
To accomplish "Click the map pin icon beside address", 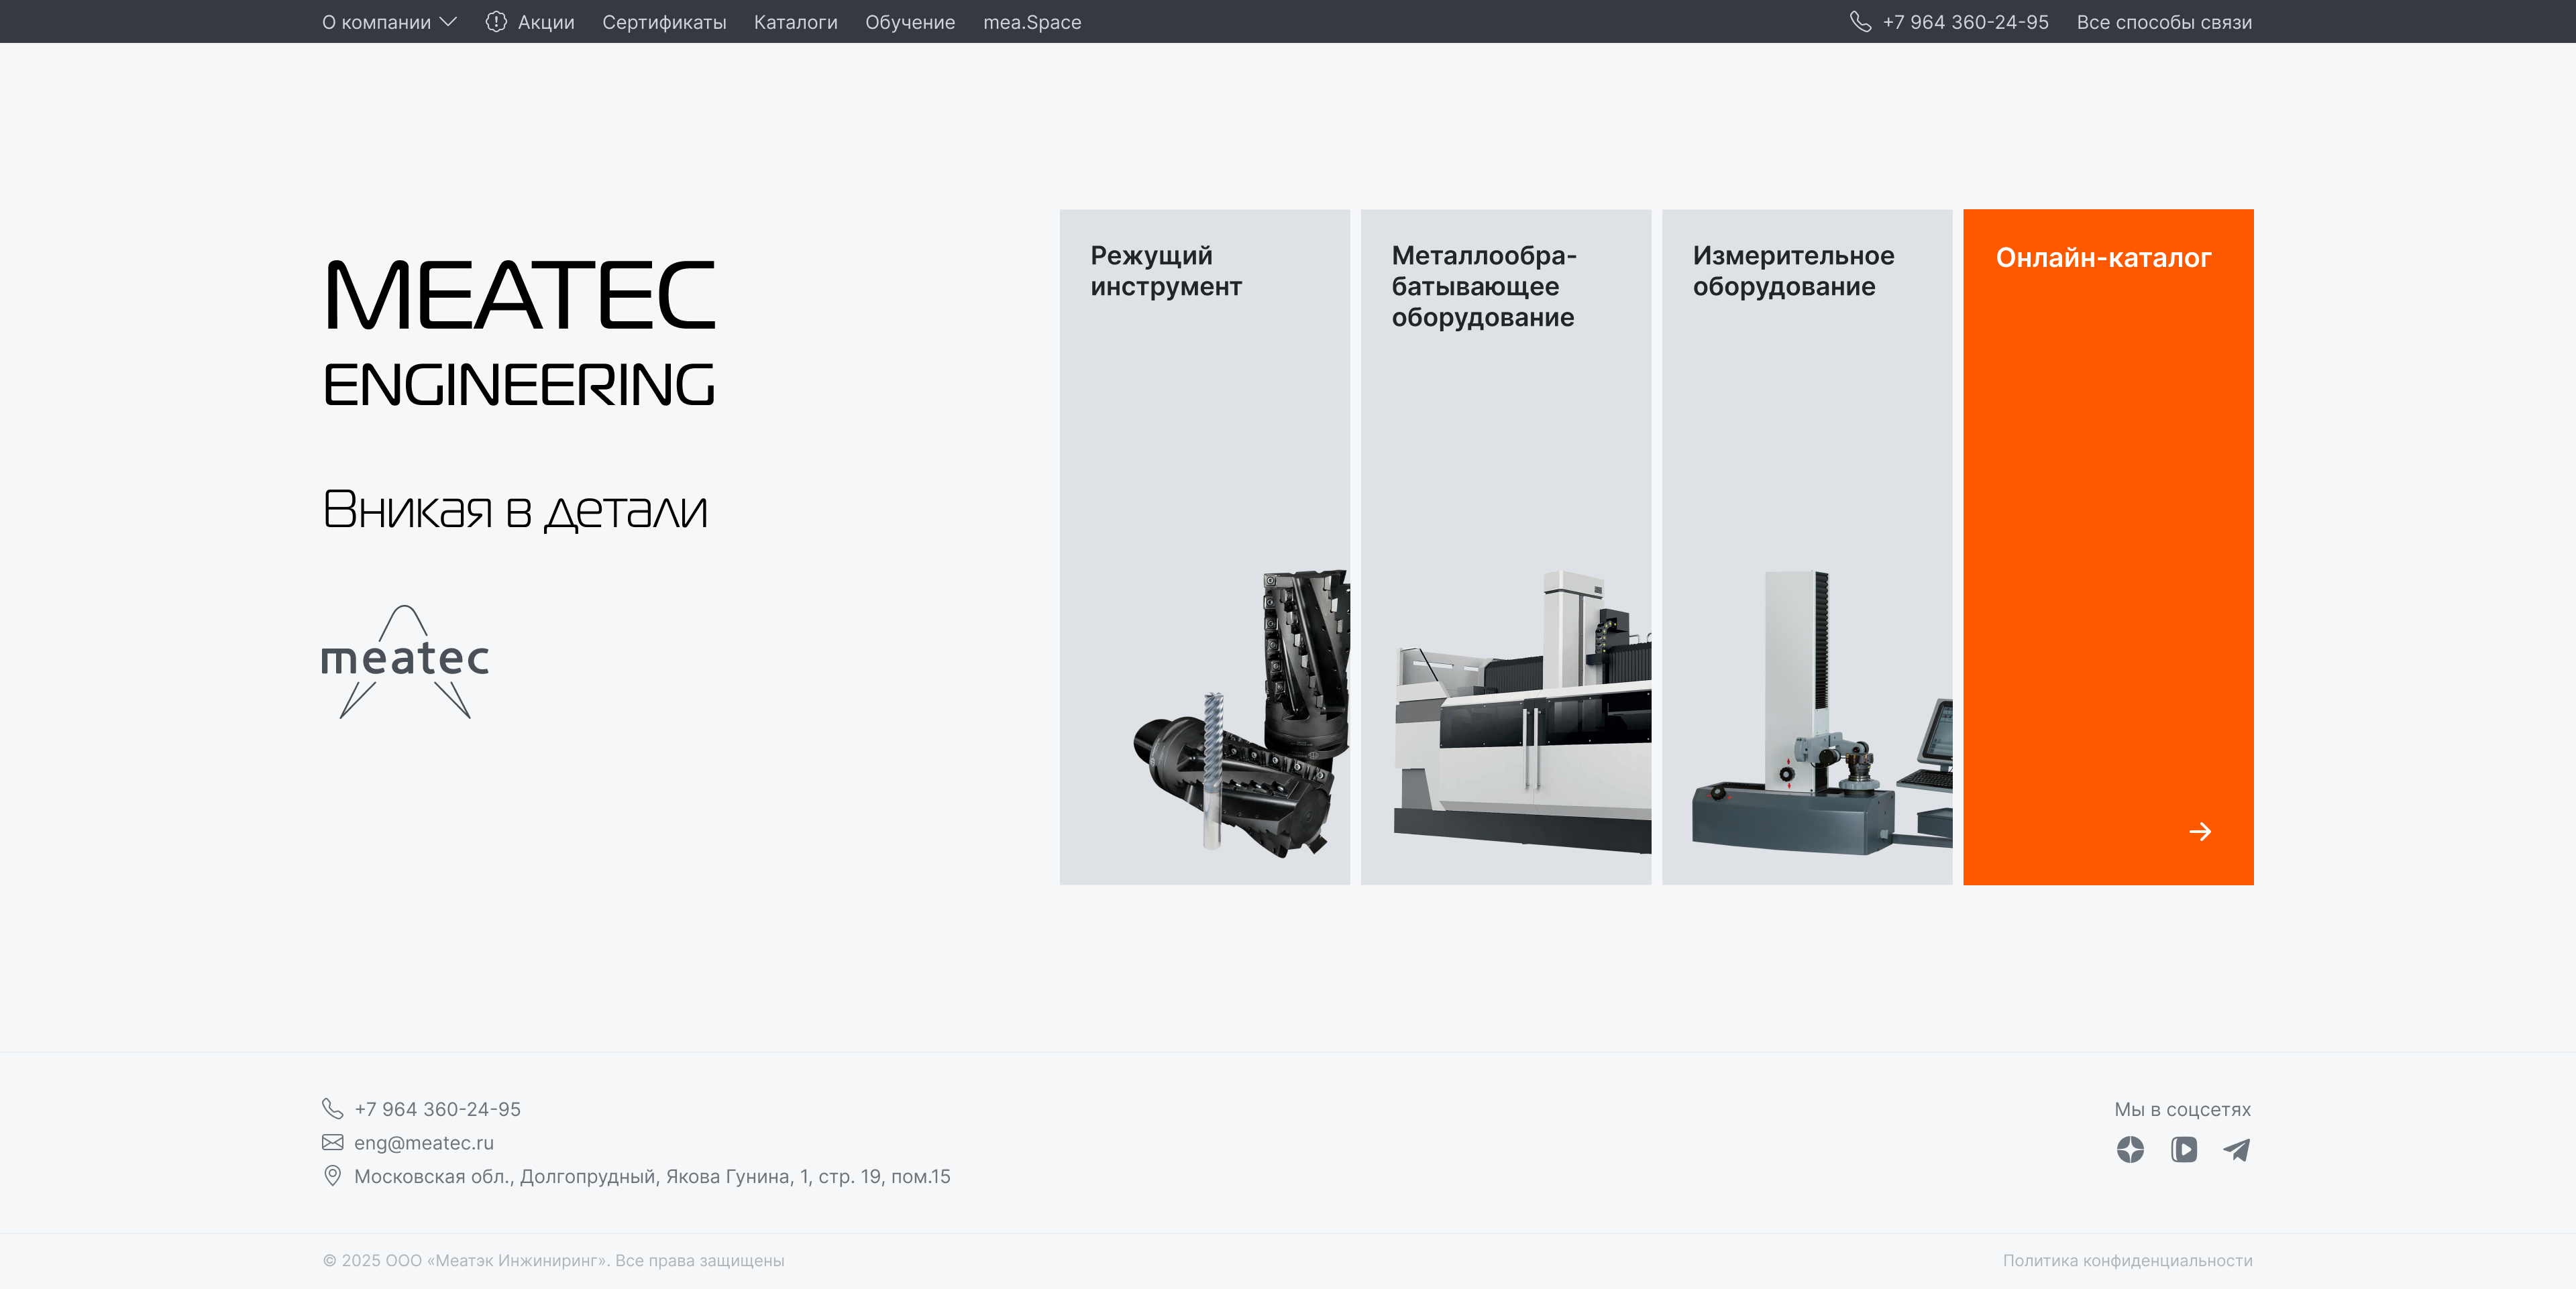I will [x=333, y=1176].
